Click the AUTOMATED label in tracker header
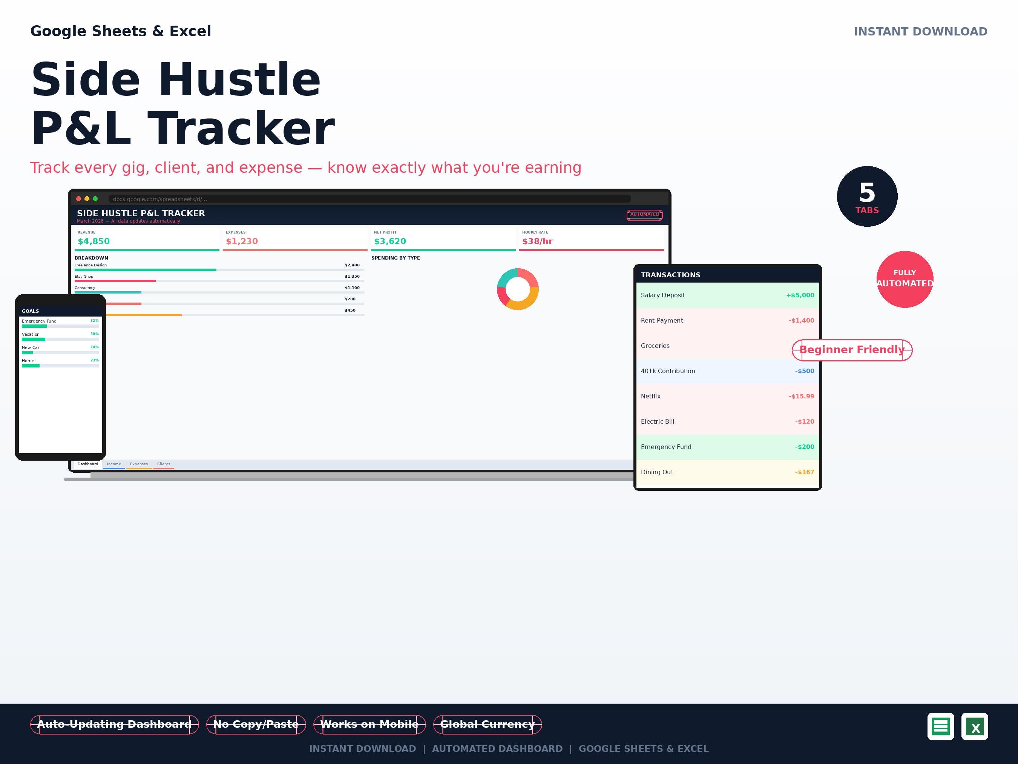 [x=644, y=215]
